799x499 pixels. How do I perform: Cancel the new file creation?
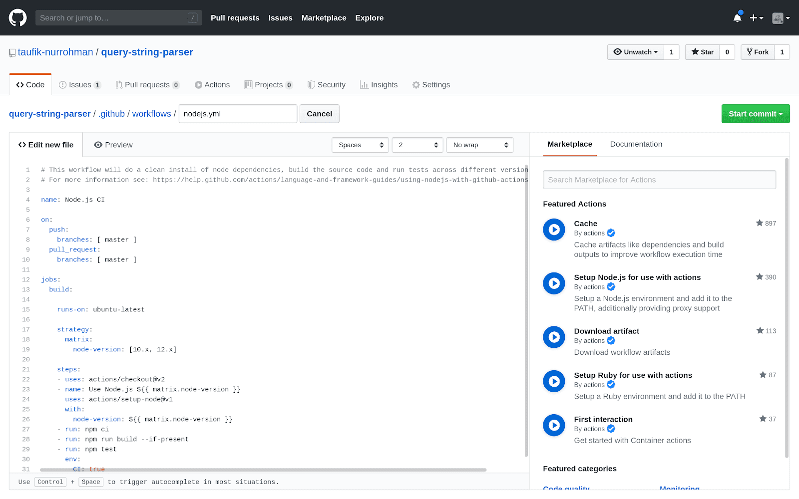coord(320,114)
